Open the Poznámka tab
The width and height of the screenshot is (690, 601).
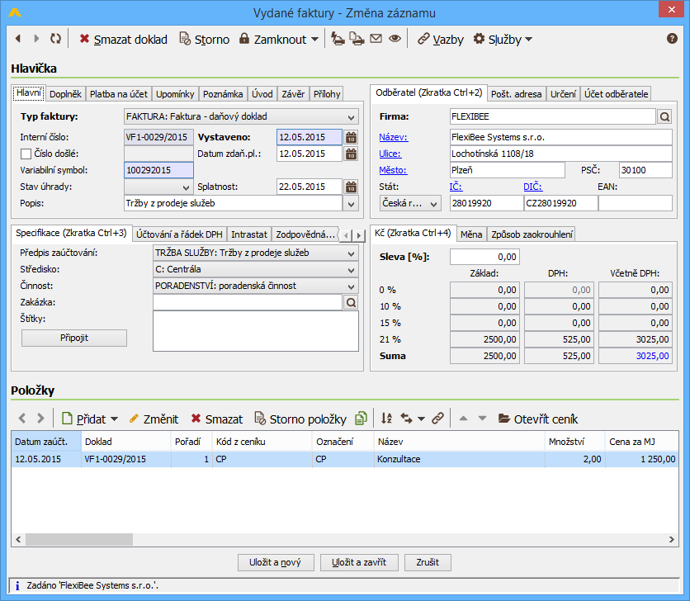(x=223, y=94)
